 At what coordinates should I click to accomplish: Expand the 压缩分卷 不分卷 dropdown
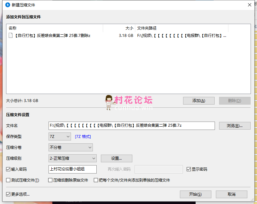pos(70,148)
